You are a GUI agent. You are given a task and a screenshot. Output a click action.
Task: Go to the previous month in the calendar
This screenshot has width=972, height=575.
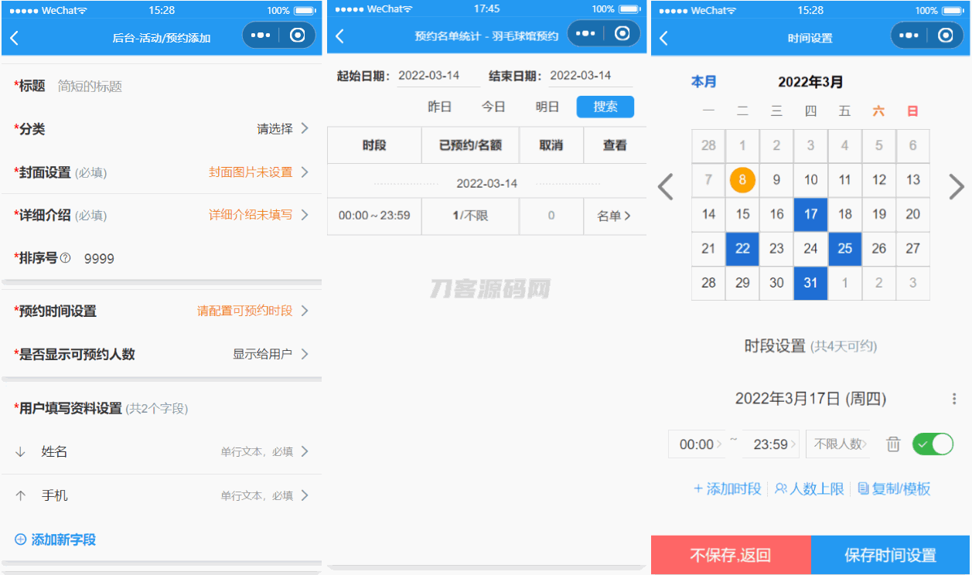[666, 187]
